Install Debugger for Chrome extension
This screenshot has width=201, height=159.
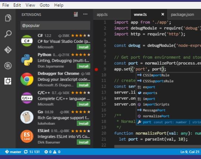coord(83,85)
